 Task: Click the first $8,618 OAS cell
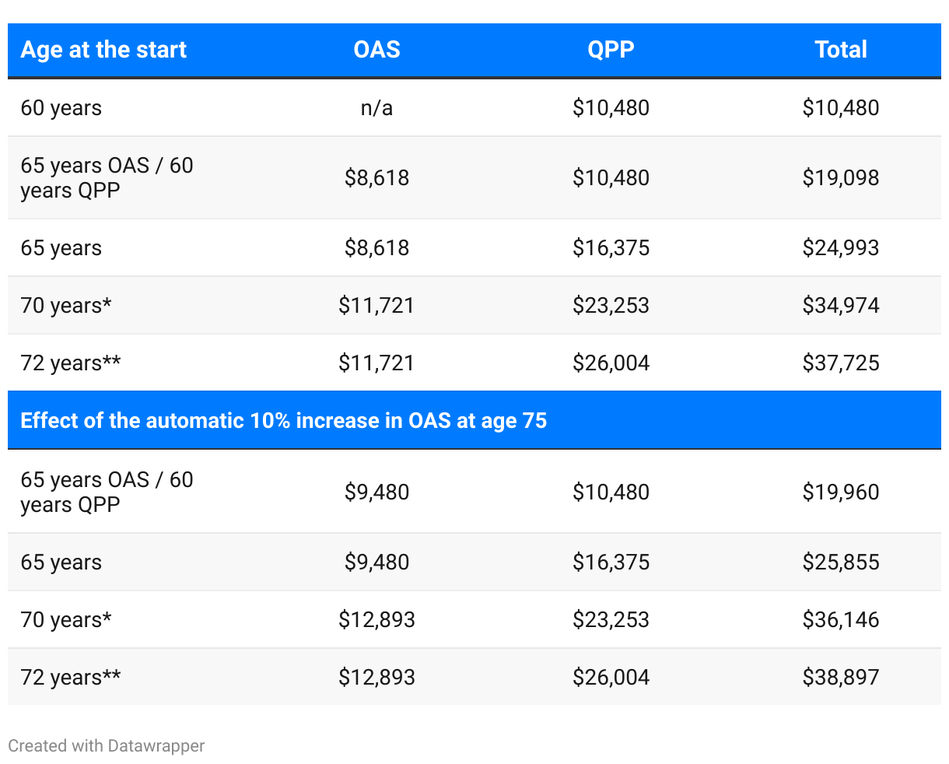(x=376, y=177)
